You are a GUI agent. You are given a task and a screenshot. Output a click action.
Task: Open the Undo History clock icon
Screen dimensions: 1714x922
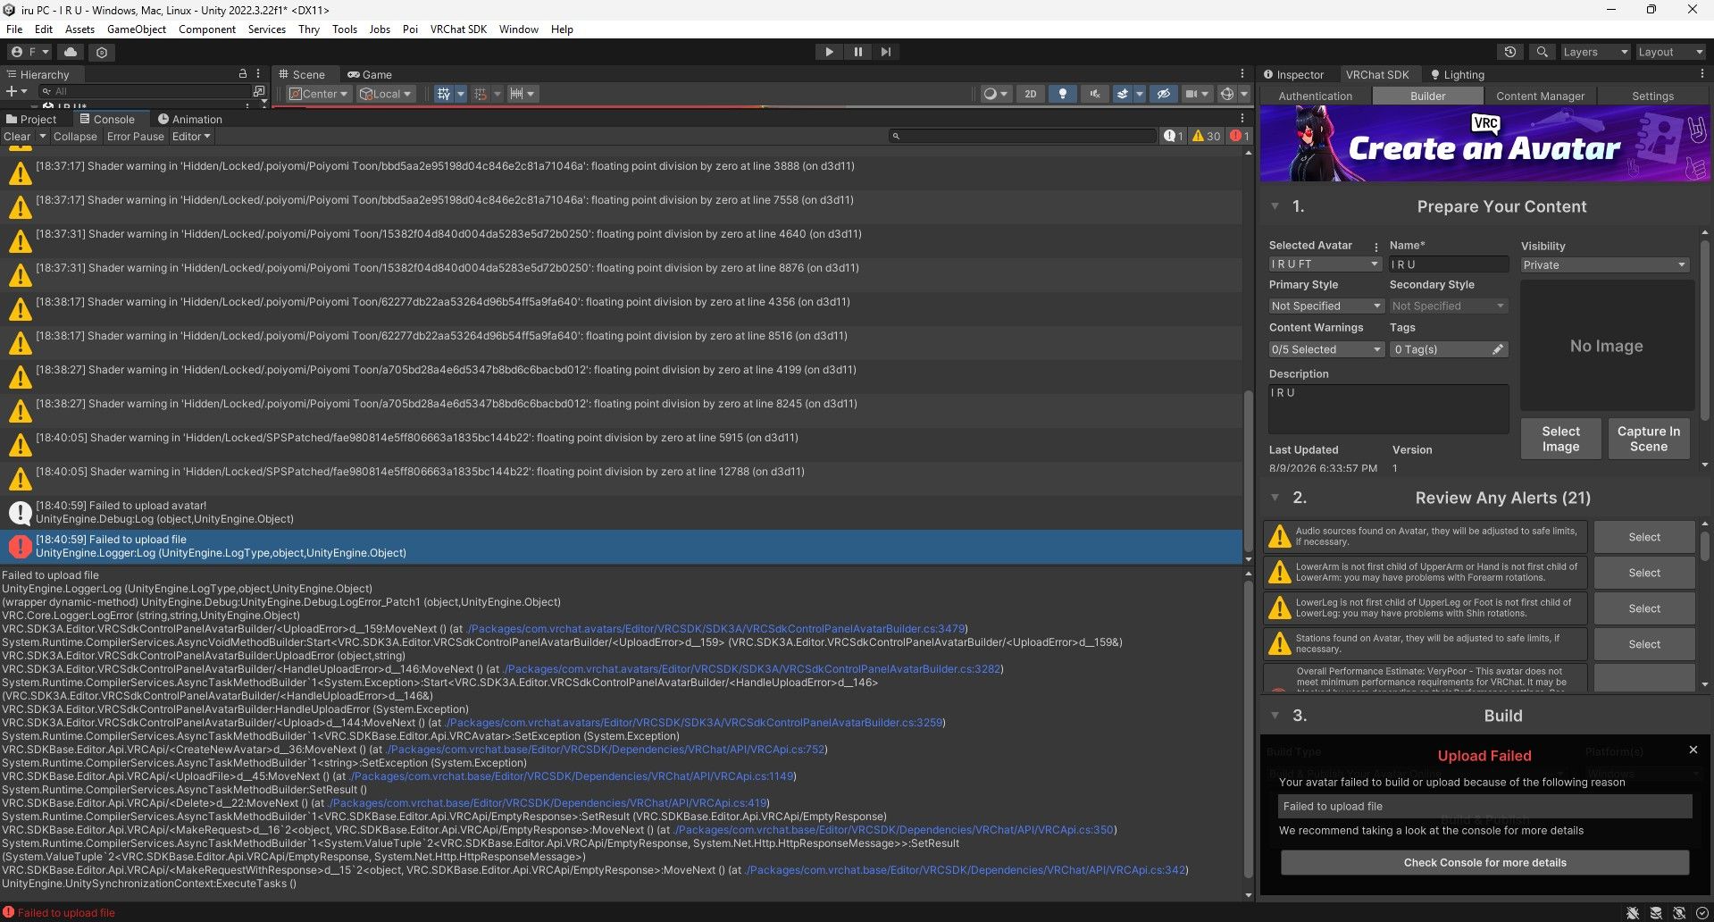[x=1510, y=52]
